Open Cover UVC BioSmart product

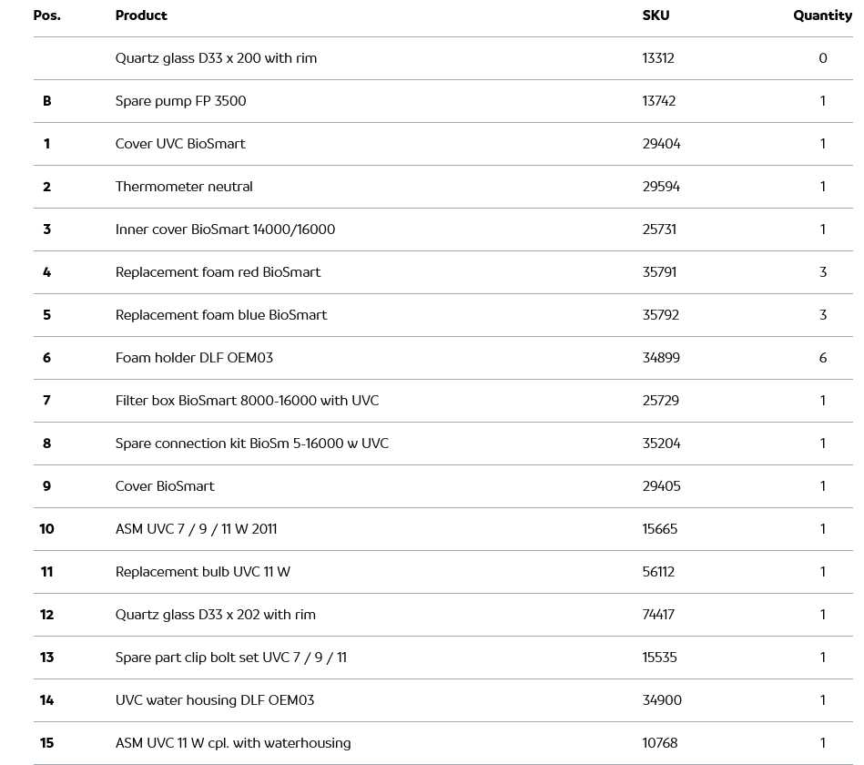(180, 144)
